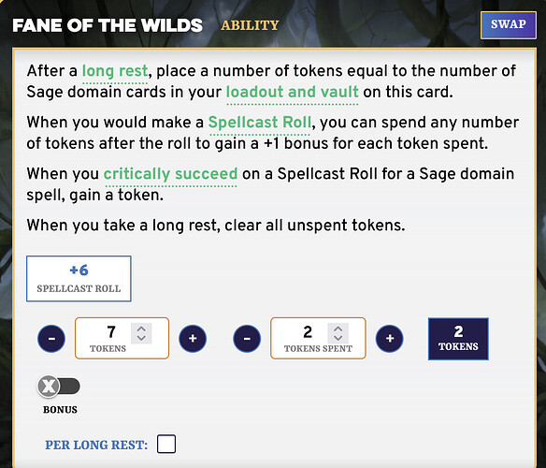Check the Per Long Rest checkbox
The height and width of the screenshot is (468, 546).
166,444
